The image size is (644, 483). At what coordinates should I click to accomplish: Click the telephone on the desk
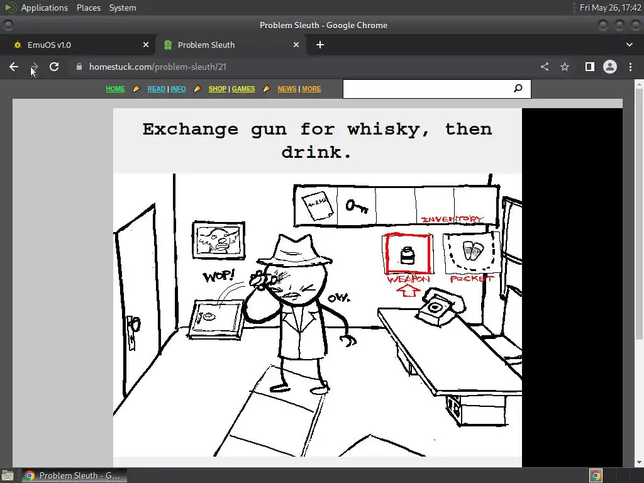click(440, 306)
